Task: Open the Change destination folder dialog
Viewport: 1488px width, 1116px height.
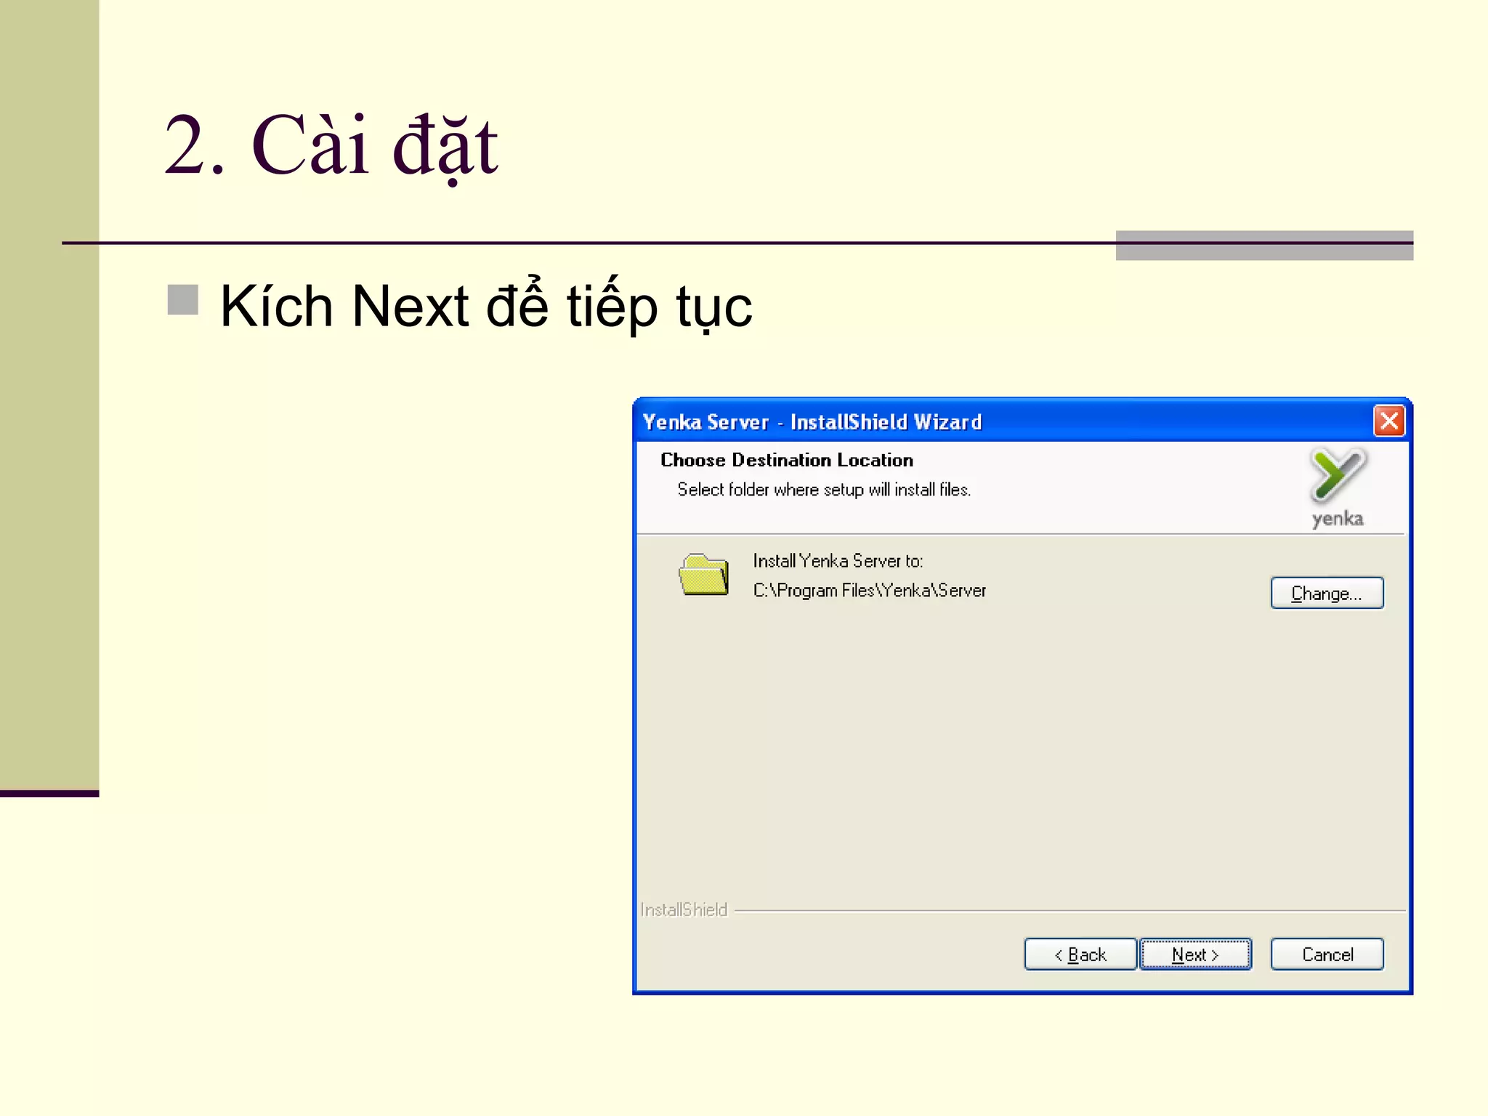Action: click(x=1327, y=593)
